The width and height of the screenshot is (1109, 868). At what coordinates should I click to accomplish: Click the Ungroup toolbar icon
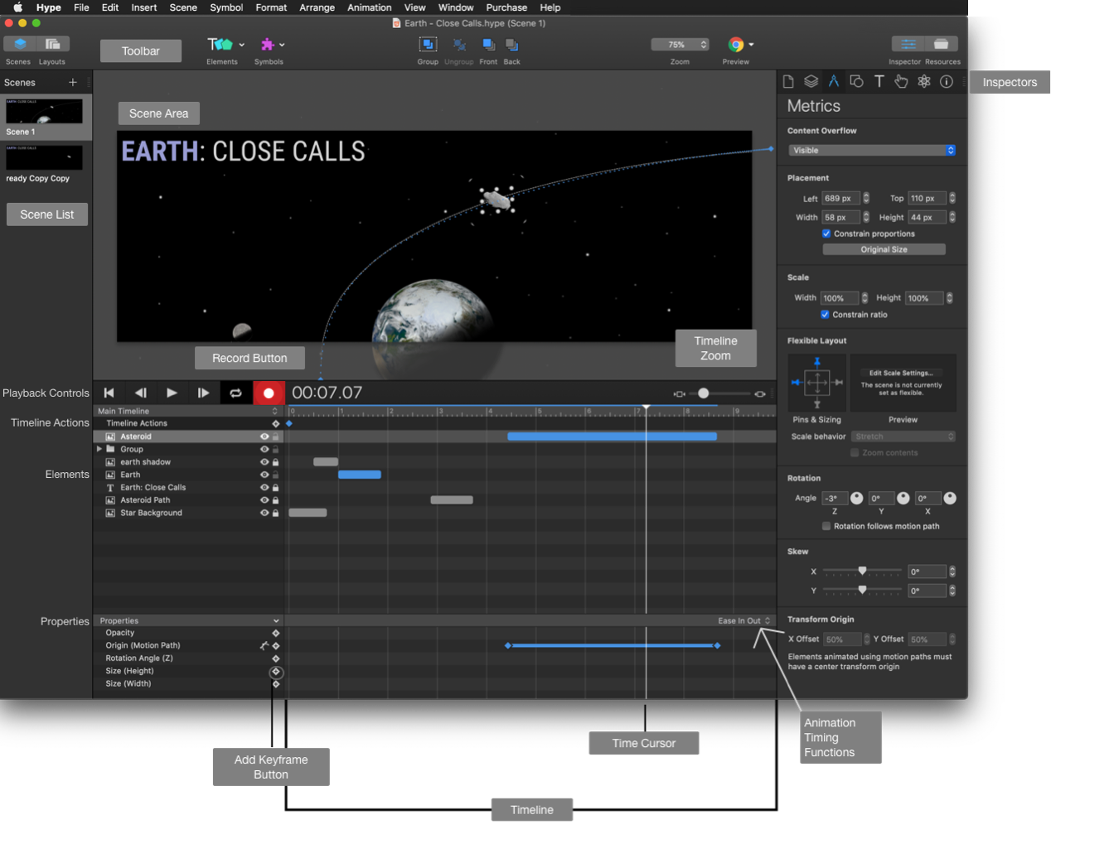(x=459, y=45)
